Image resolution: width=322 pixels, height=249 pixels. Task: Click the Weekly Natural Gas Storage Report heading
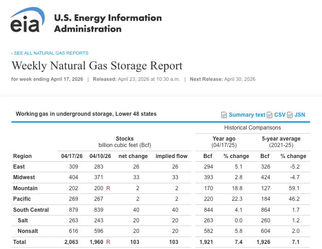pos(97,66)
